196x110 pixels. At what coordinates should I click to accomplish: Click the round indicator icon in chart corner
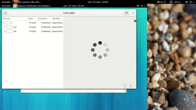[135, 21]
